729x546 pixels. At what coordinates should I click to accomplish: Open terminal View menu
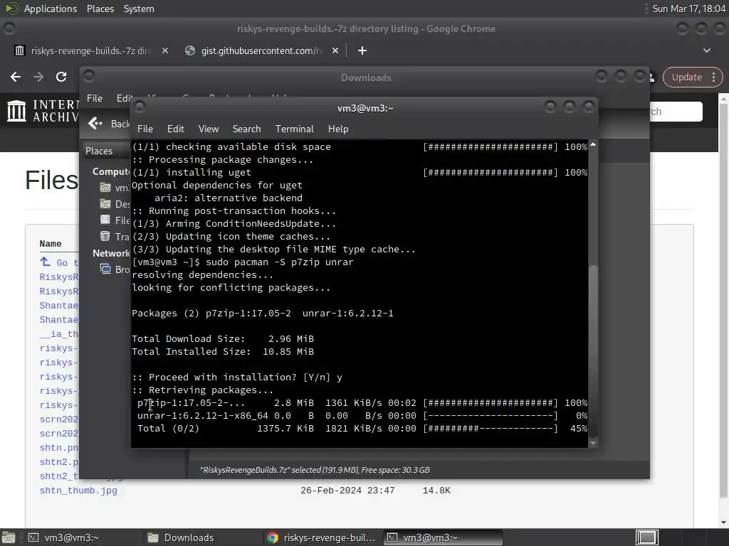click(209, 129)
